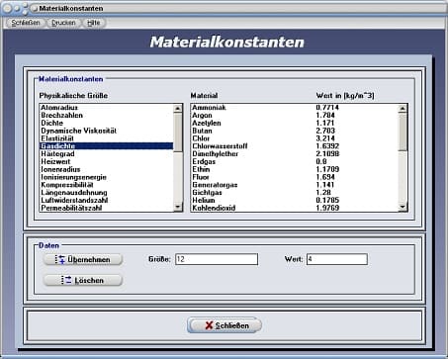Select Heizwert in the list
The image size is (448, 359).
pyautogui.click(x=107, y=161)
